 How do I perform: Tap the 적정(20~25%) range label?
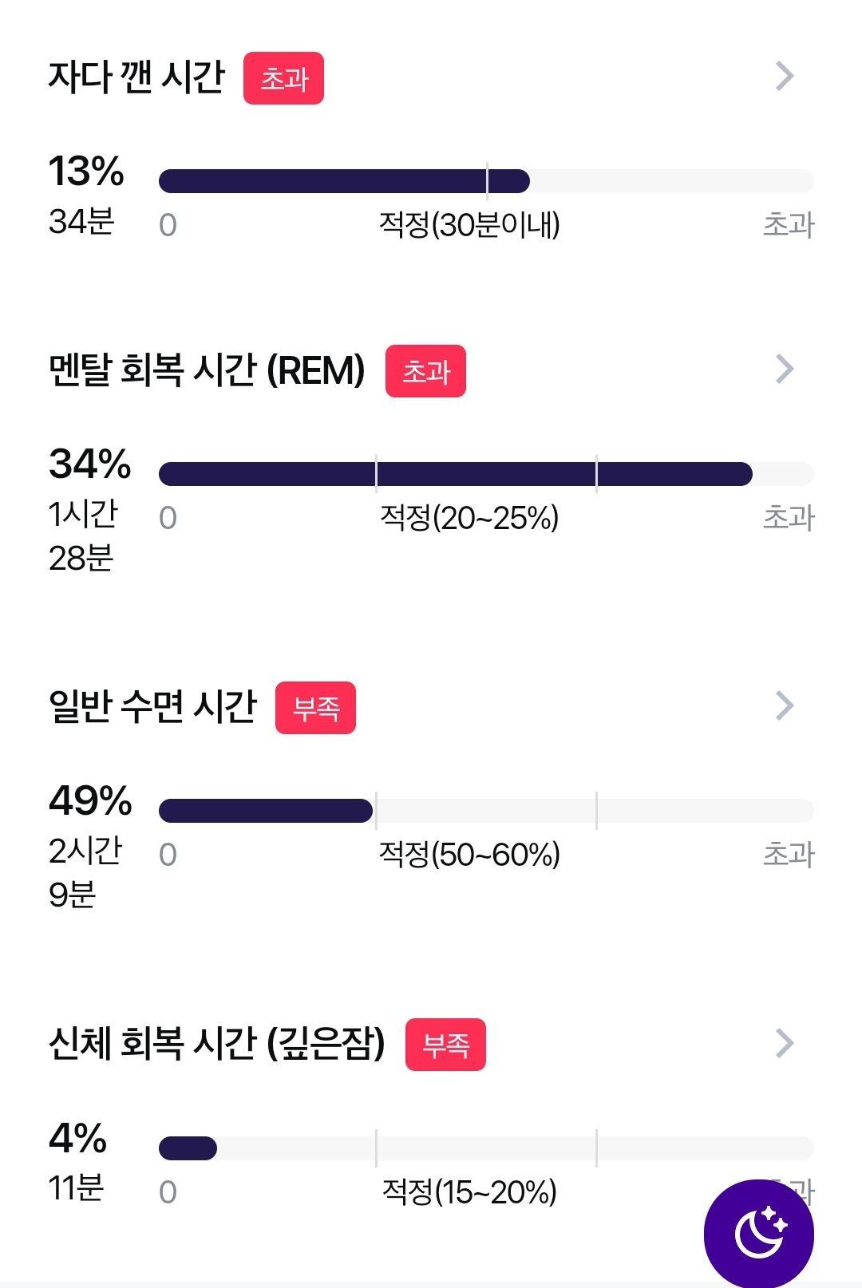pyautogui.click(x=469, y=518)
